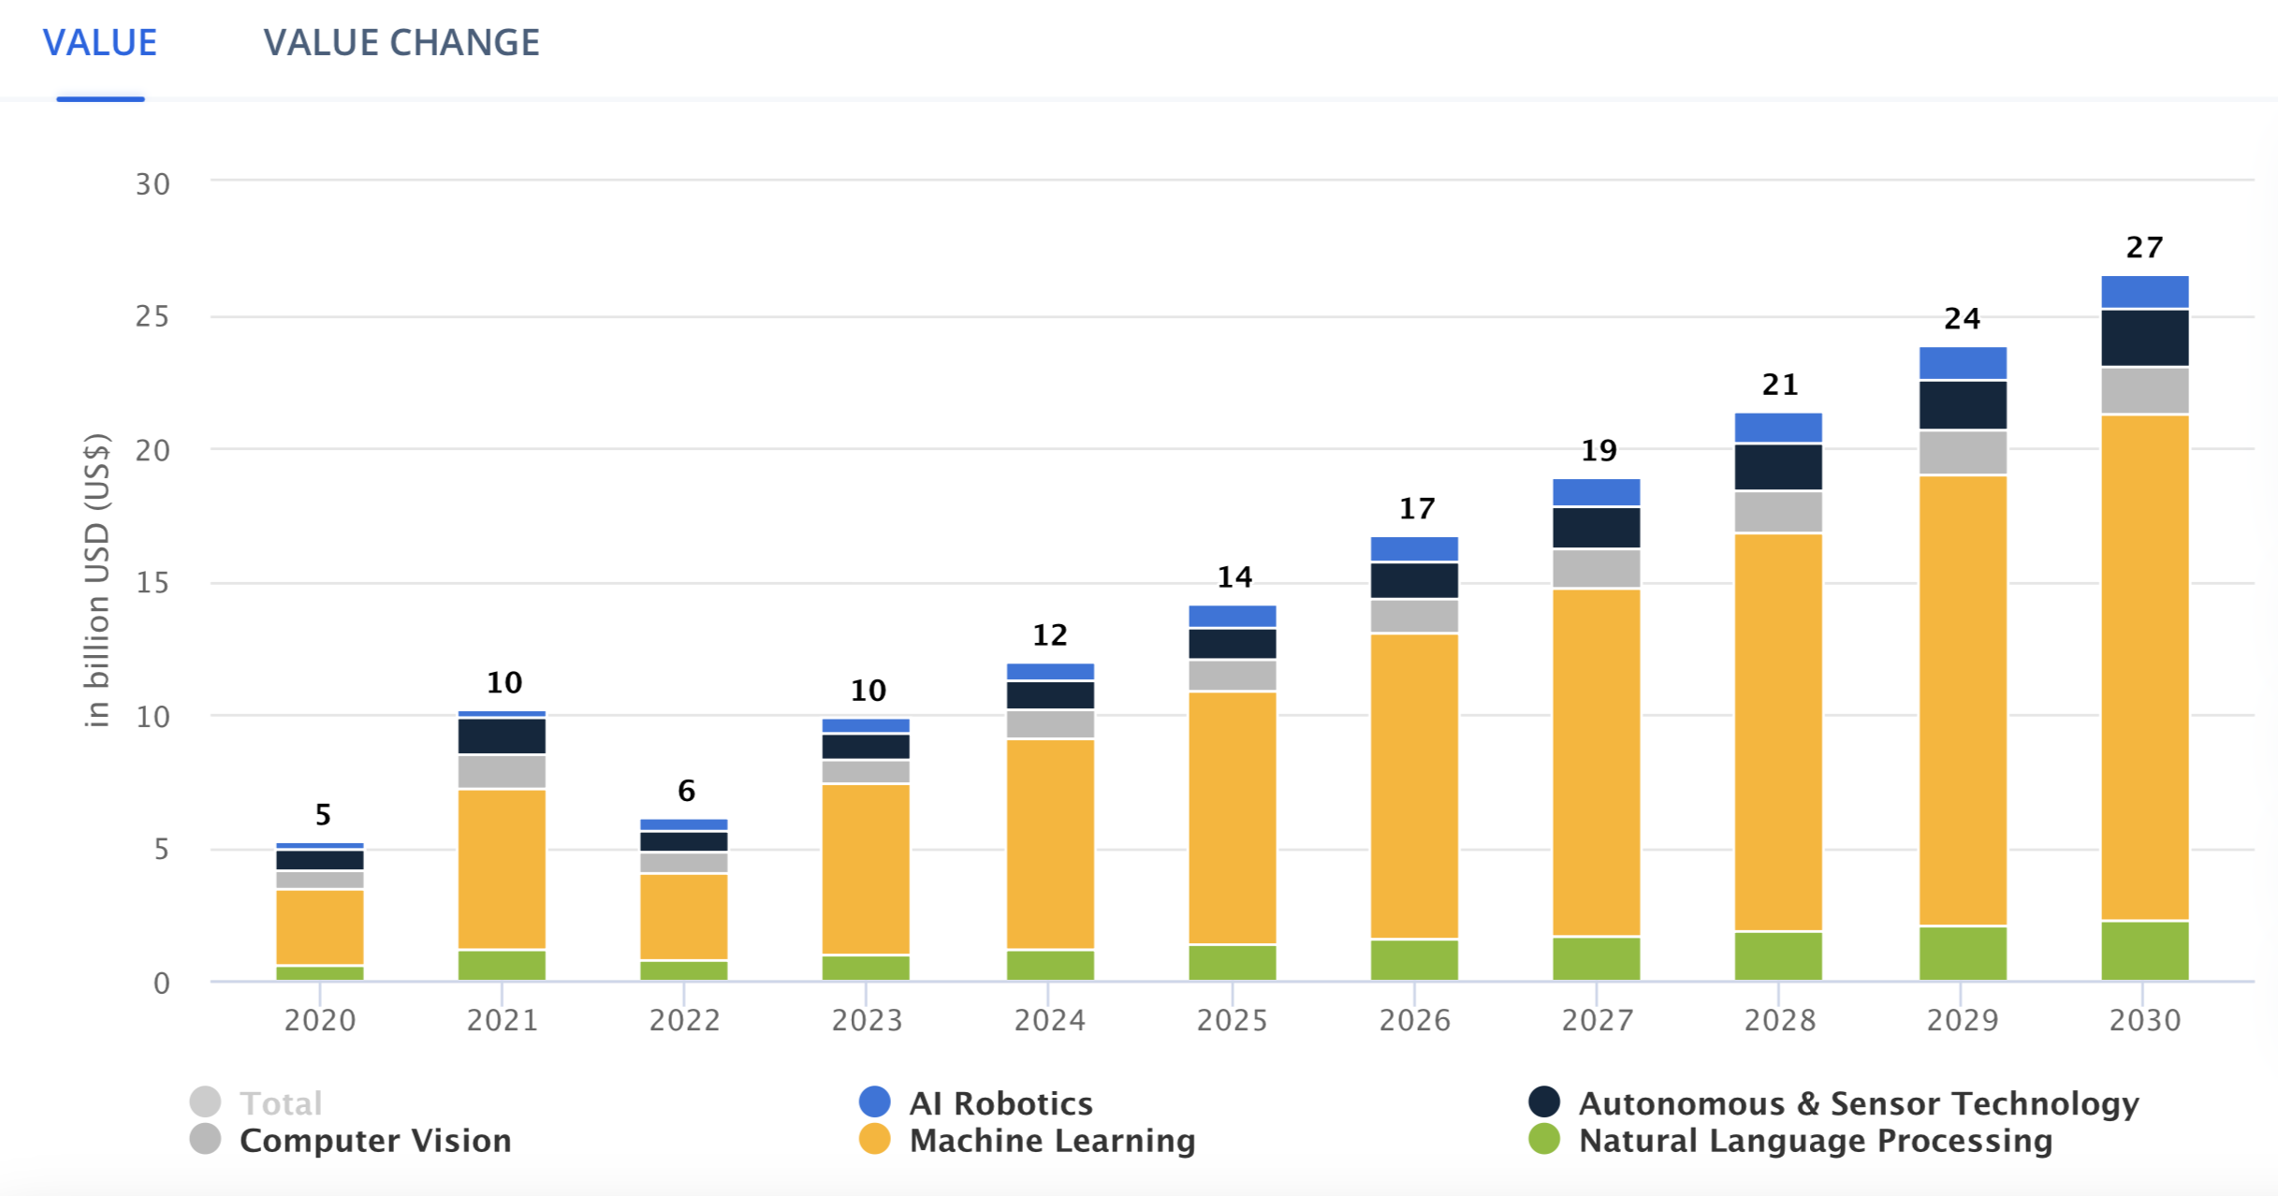
Task: Click the 2024 bar total label showing 12
Action: coord(1049,636)
